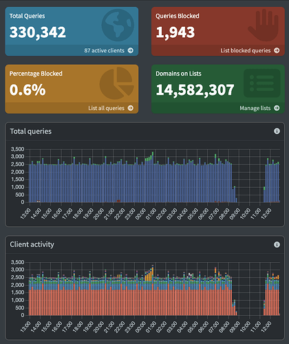The width and height of the screenshot is (289, 344).
Task: Click the hand icon in Queries Blocked card
Action: [264, 25]
